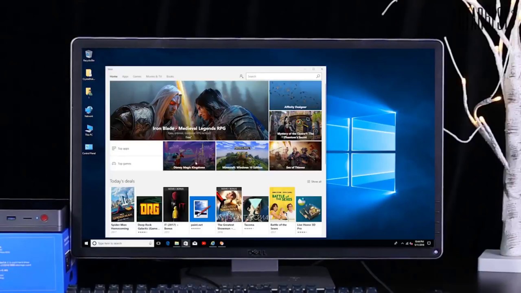
Task: Open The Greatest Showman deal
Action: click(229, 210)
